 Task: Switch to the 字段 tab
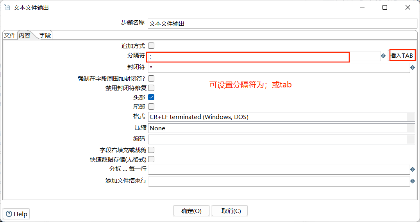(x=45, y=35)
